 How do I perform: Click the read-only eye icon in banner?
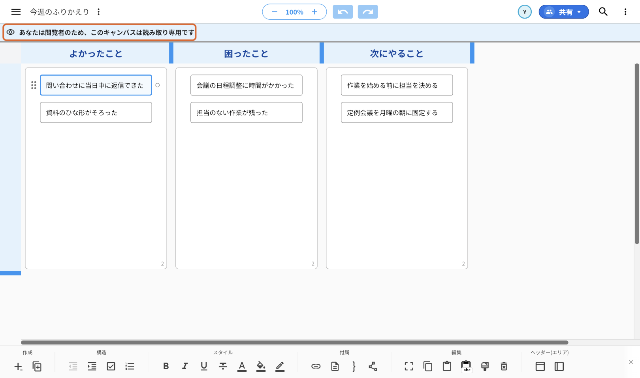(11, 32)
